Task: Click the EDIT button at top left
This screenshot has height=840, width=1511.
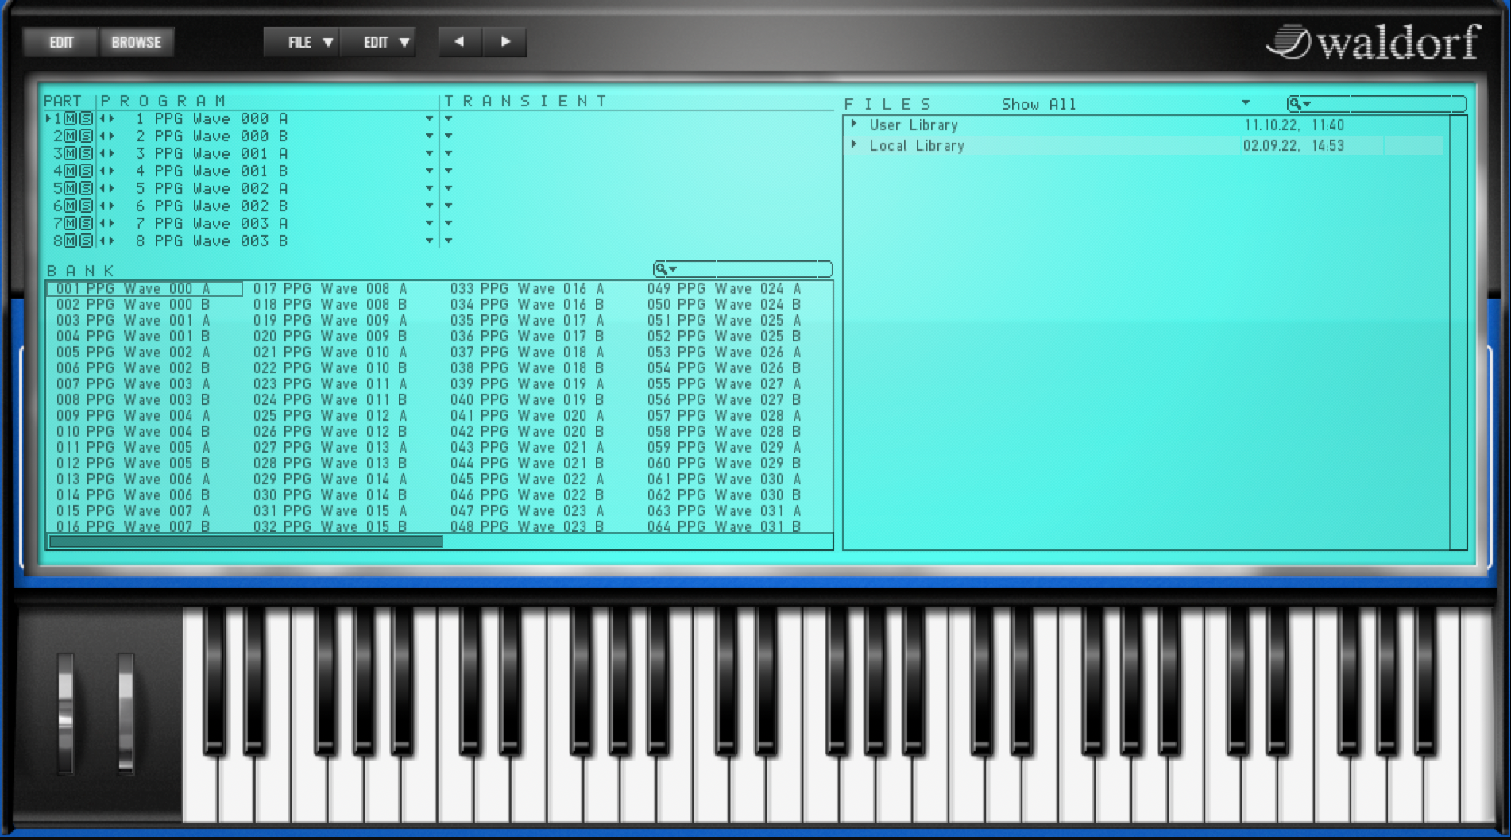Action: pos(60,42)
